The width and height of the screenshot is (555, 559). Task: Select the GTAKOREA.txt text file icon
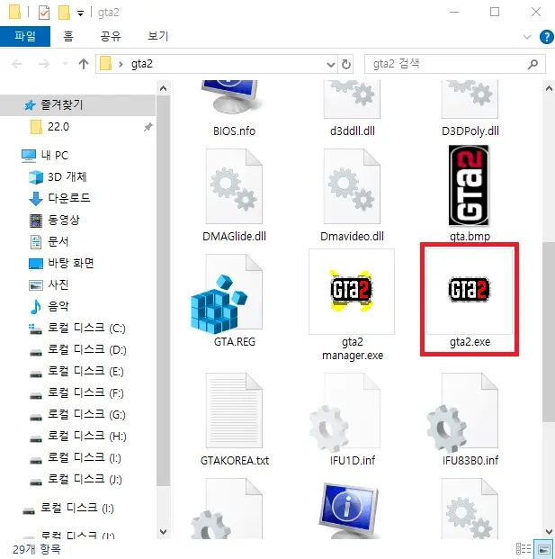(x=234, y=410)
